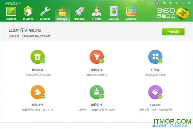Select the 系统修复 wrench icon
The image size is (193, 129).
[45, 14]
